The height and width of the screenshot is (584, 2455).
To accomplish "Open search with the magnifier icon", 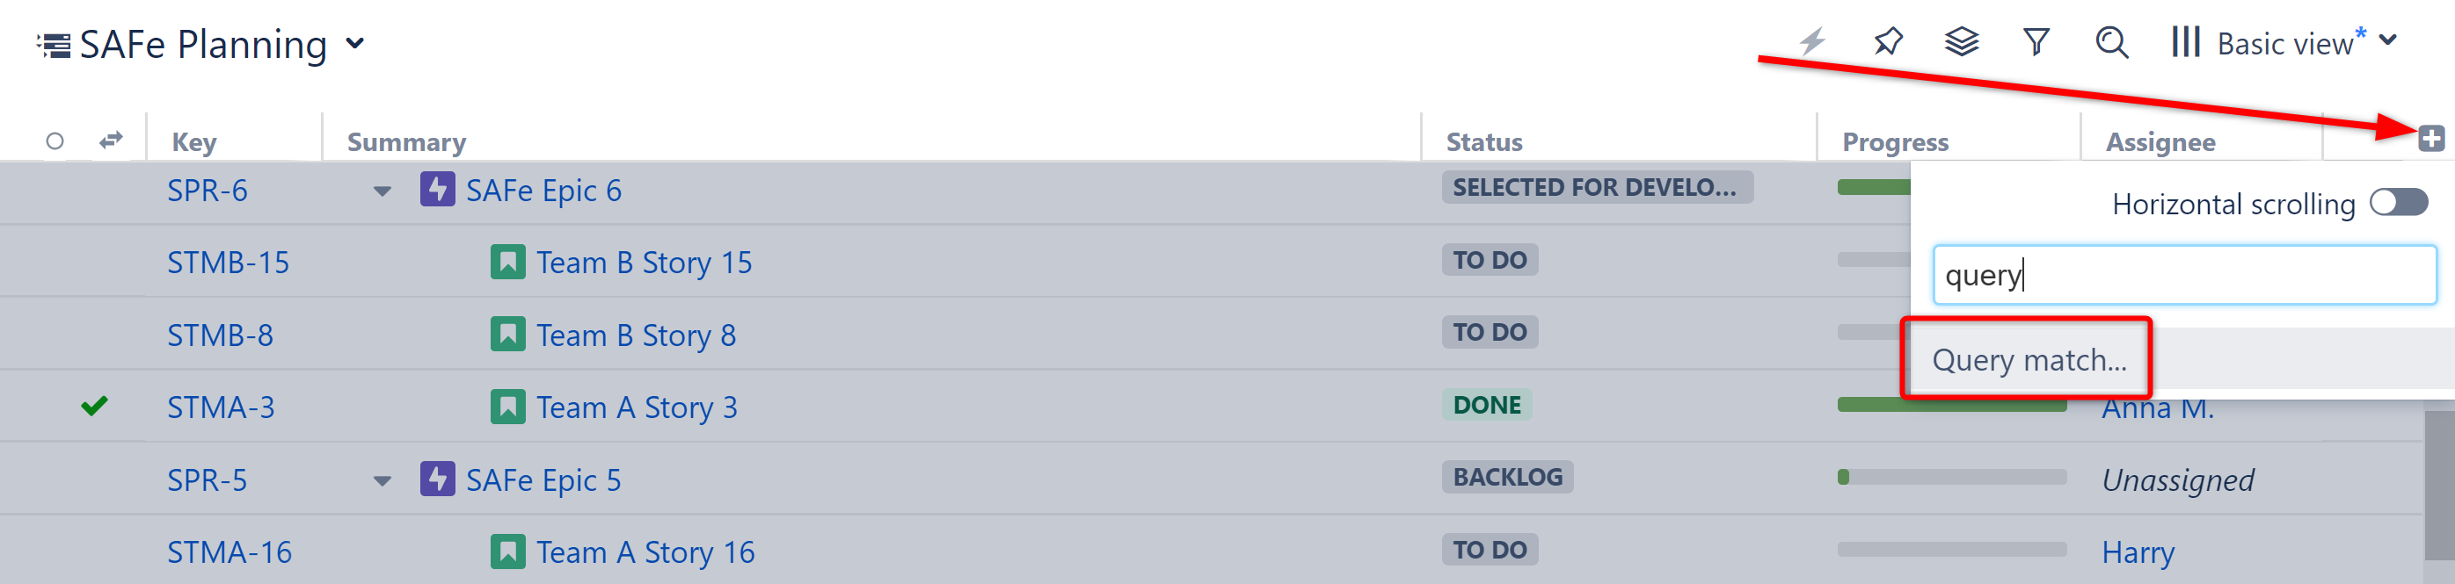I will coord(2111,42).
